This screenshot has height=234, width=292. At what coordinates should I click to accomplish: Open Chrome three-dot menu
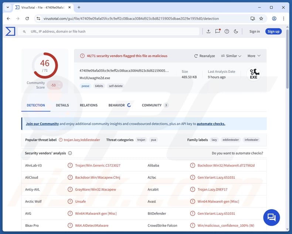283,18
